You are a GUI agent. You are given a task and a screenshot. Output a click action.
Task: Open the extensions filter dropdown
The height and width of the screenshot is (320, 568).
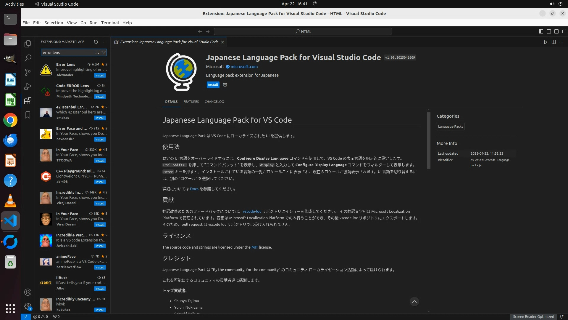click(104, 52)
